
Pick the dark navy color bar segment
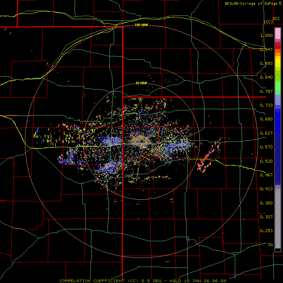coord(278,161)
